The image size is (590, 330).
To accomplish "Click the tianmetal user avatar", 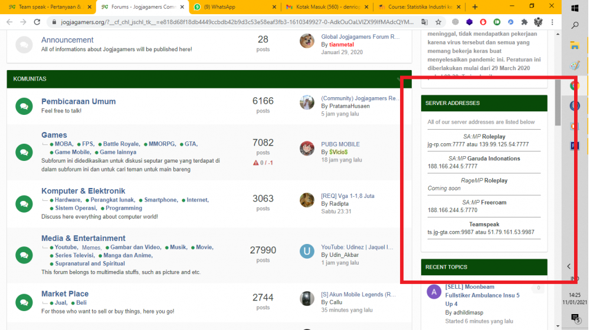I will click(307, 41).
